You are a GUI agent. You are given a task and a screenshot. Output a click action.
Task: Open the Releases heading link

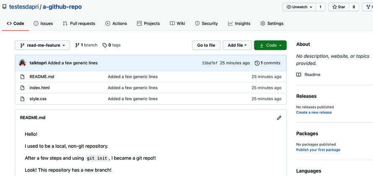[x=306, y=96]
